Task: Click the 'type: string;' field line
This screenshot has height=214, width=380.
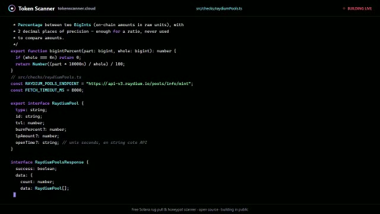Action: [x=31, y=110]
